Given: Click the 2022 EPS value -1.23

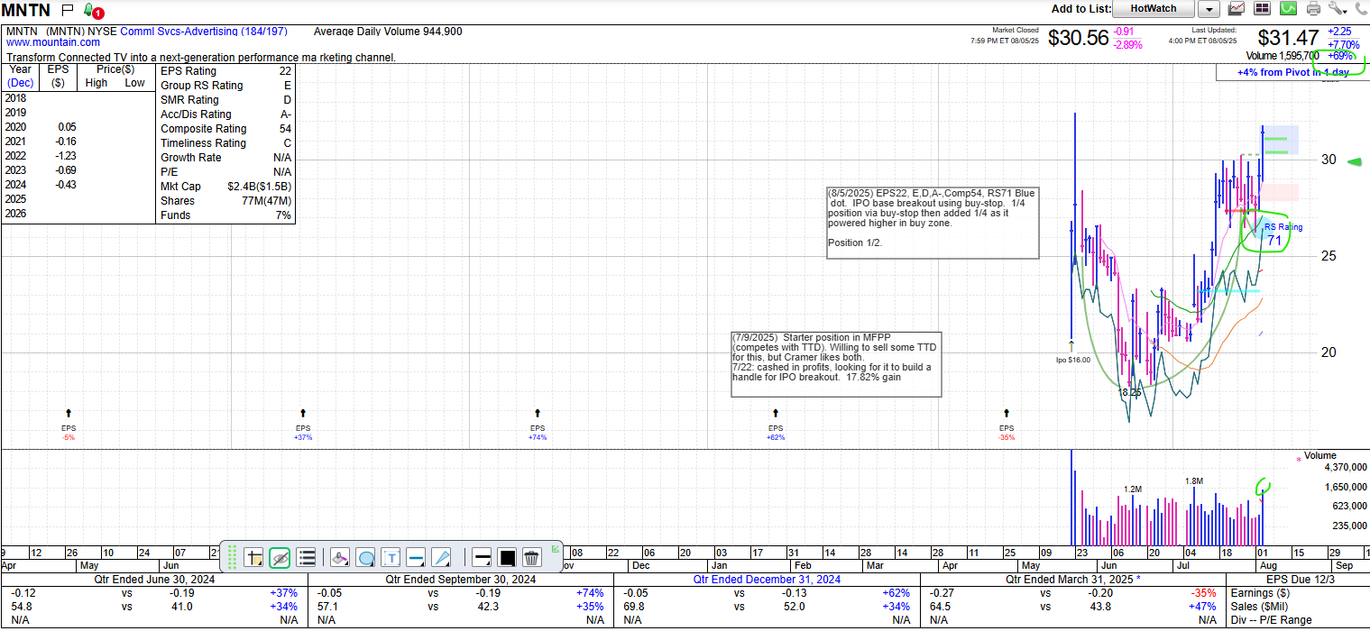Looking at the screenshot, I should [x=64, y=156].
